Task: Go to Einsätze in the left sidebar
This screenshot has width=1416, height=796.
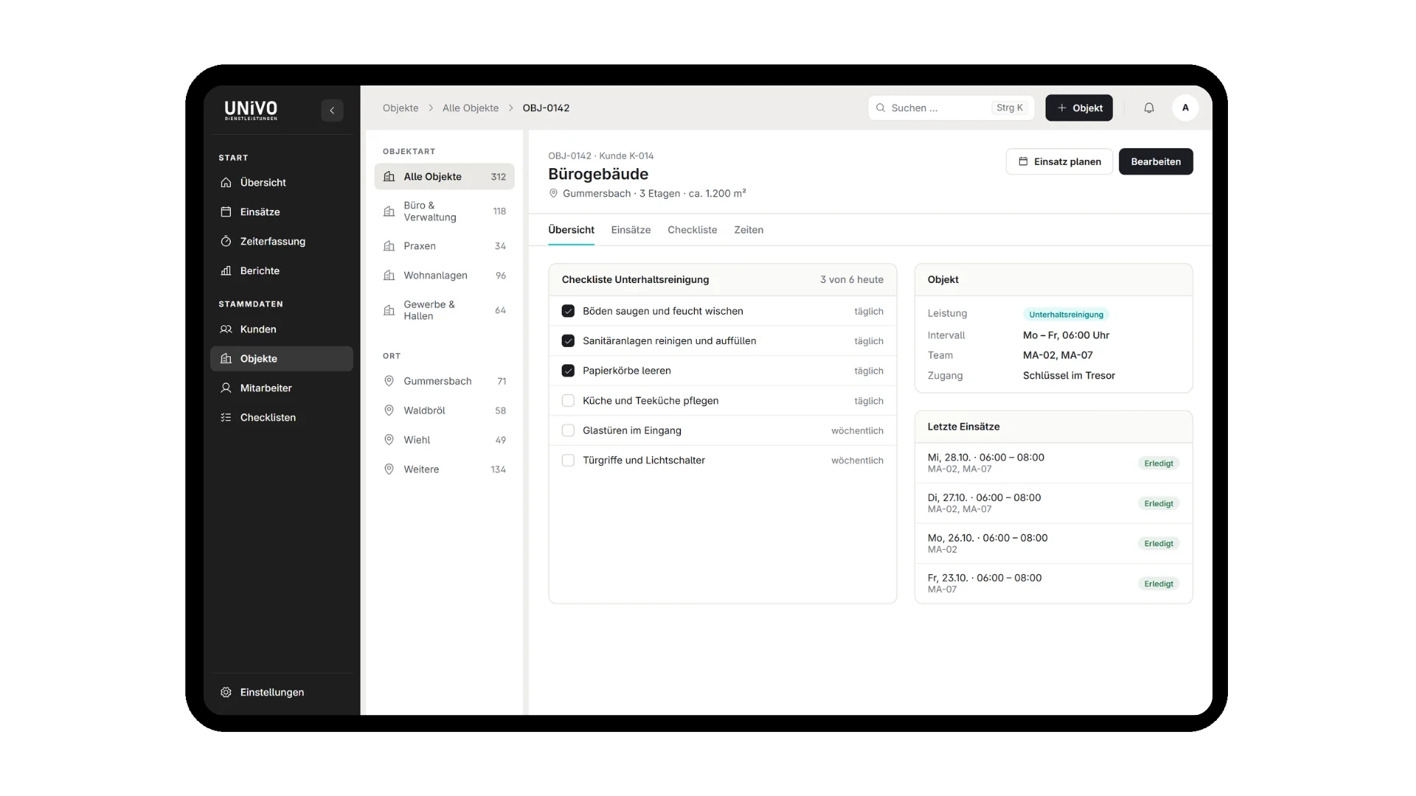Action: (x=282, y=212)
